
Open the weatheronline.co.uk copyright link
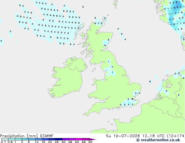click(x=158, y=140)
